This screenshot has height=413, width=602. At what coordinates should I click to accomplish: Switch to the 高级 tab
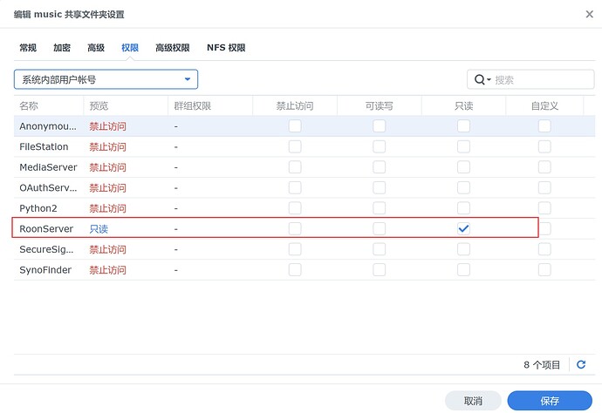96,48
